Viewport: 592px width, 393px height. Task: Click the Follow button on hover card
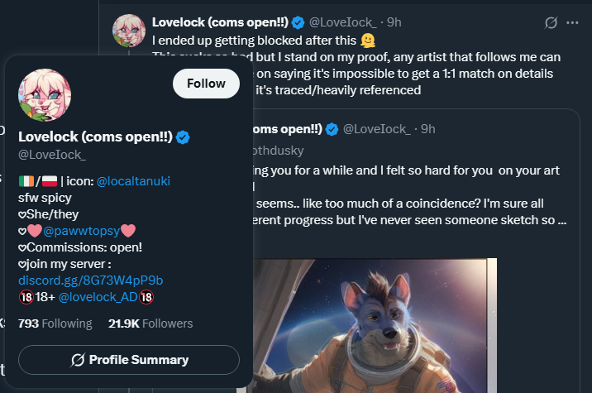[x=206, y=84]
